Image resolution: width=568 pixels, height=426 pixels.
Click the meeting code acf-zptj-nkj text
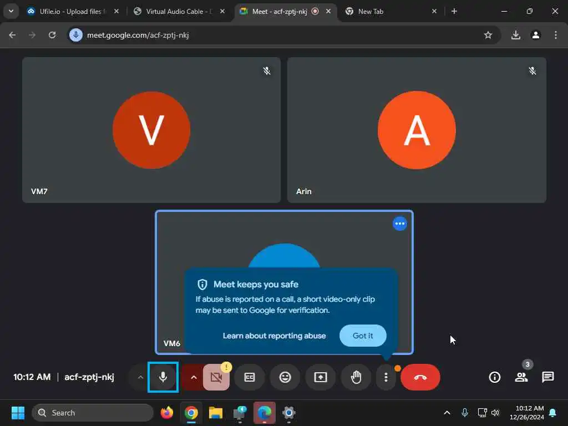coord(89,377)
